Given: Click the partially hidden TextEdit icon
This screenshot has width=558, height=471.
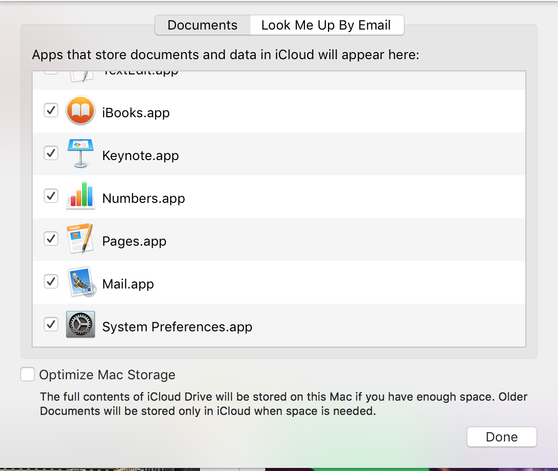Looking at the screenshot, I should tap(81, 75).
